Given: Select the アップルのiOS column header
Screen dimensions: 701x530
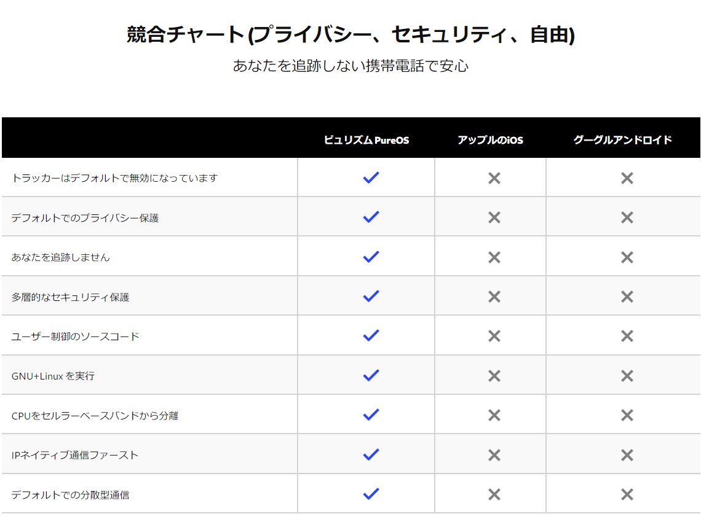Looking at the screenshot, I should (x=490, y=140).
